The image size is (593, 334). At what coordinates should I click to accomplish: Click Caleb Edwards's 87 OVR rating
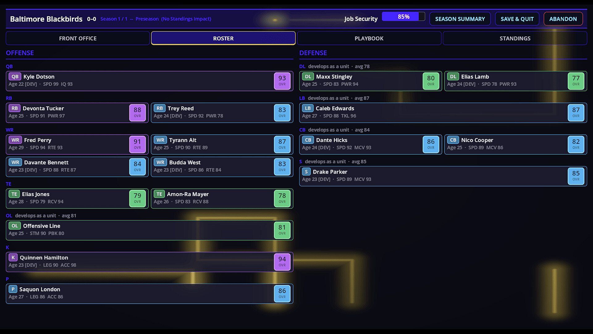point(576,113)
